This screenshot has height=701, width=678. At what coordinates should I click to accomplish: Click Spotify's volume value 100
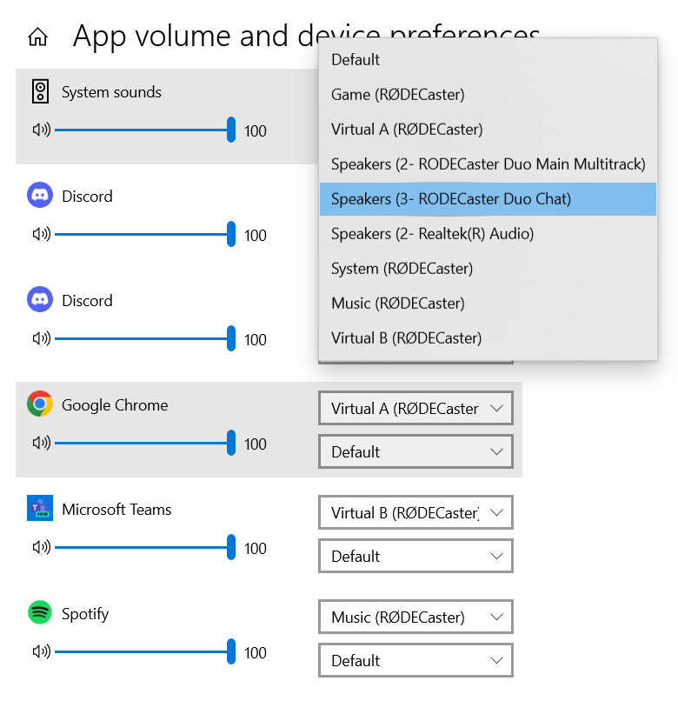[x=256, y=653]
